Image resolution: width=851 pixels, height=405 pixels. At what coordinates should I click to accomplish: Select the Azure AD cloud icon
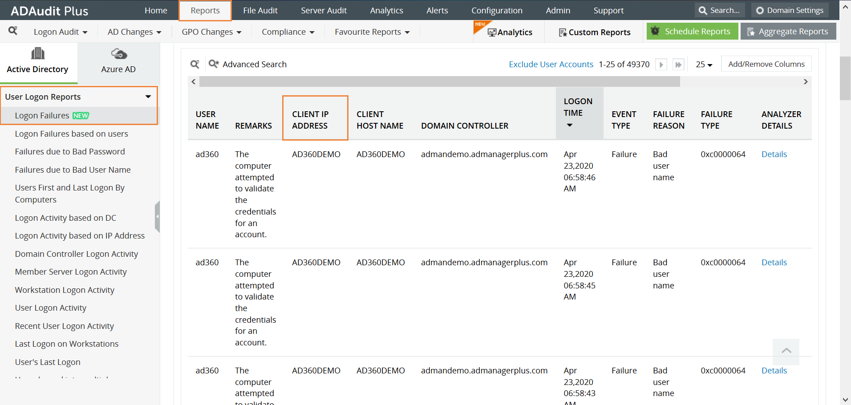119,54
